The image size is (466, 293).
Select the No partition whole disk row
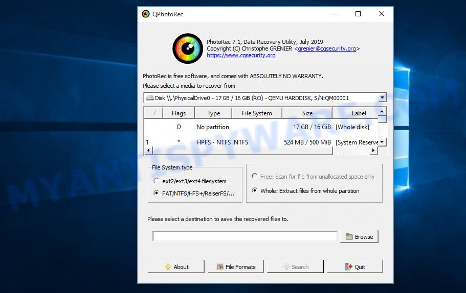(261, 127)
